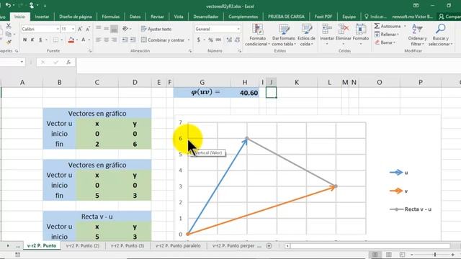
Task: Open the Insertar ribbon tab
Action: 42,17
